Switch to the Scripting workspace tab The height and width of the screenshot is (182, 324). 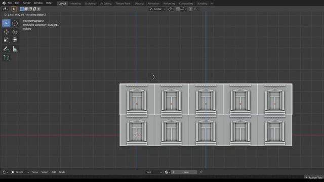[x=202, y=4]
